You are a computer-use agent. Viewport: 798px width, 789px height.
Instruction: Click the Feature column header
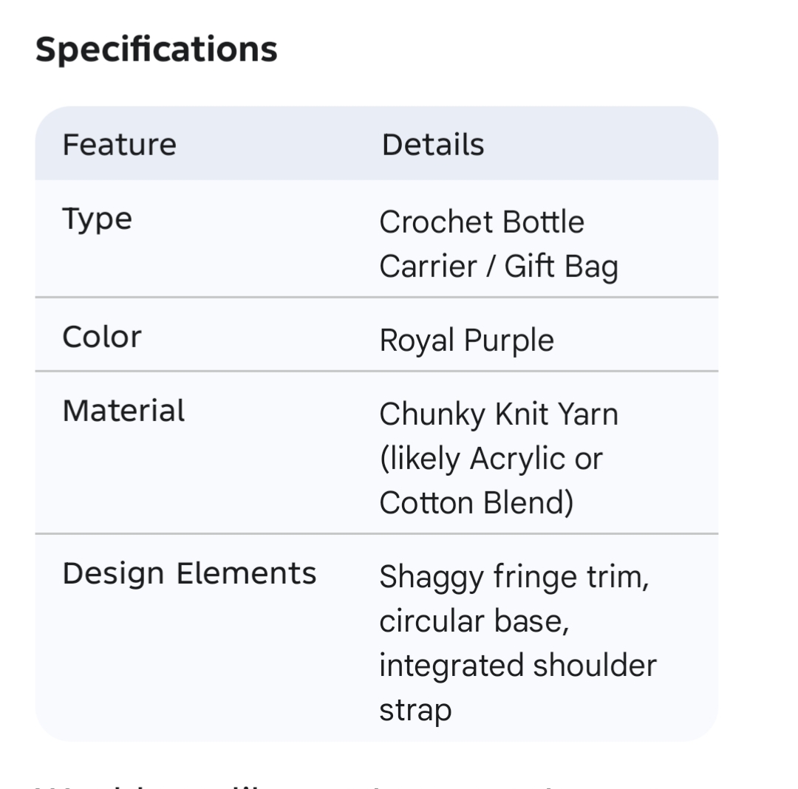click(x=119, y=144)
